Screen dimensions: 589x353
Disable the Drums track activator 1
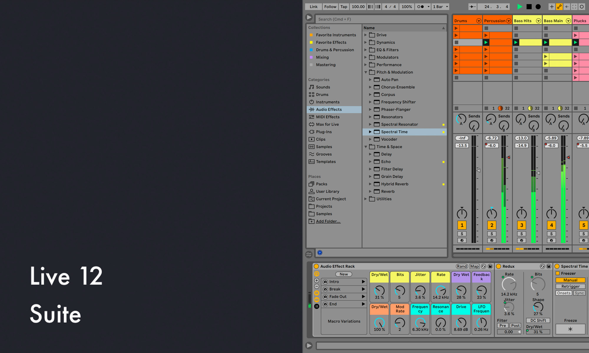point(462,225)
